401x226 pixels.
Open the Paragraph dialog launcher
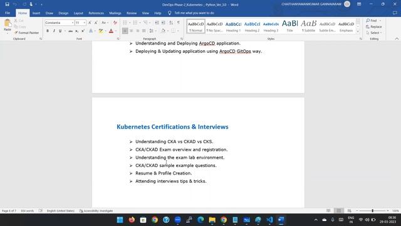(x=182, y=39)
